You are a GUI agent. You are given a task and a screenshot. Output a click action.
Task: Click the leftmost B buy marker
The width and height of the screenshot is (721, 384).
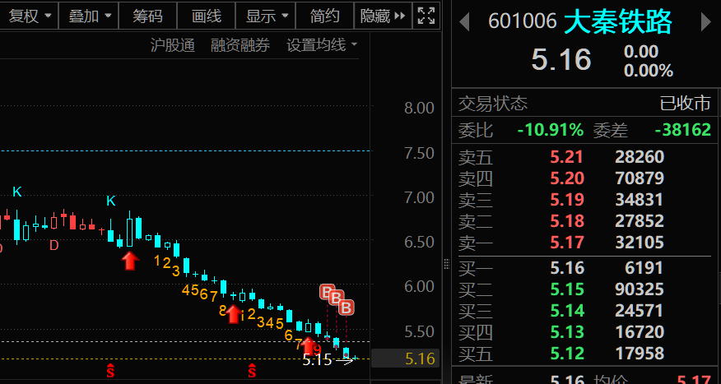pyautogui.click(x=326, y=291)
